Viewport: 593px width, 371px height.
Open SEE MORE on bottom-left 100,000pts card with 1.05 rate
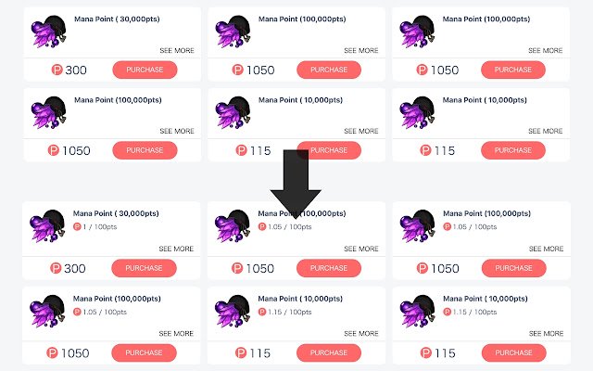(x=176, y=334)
